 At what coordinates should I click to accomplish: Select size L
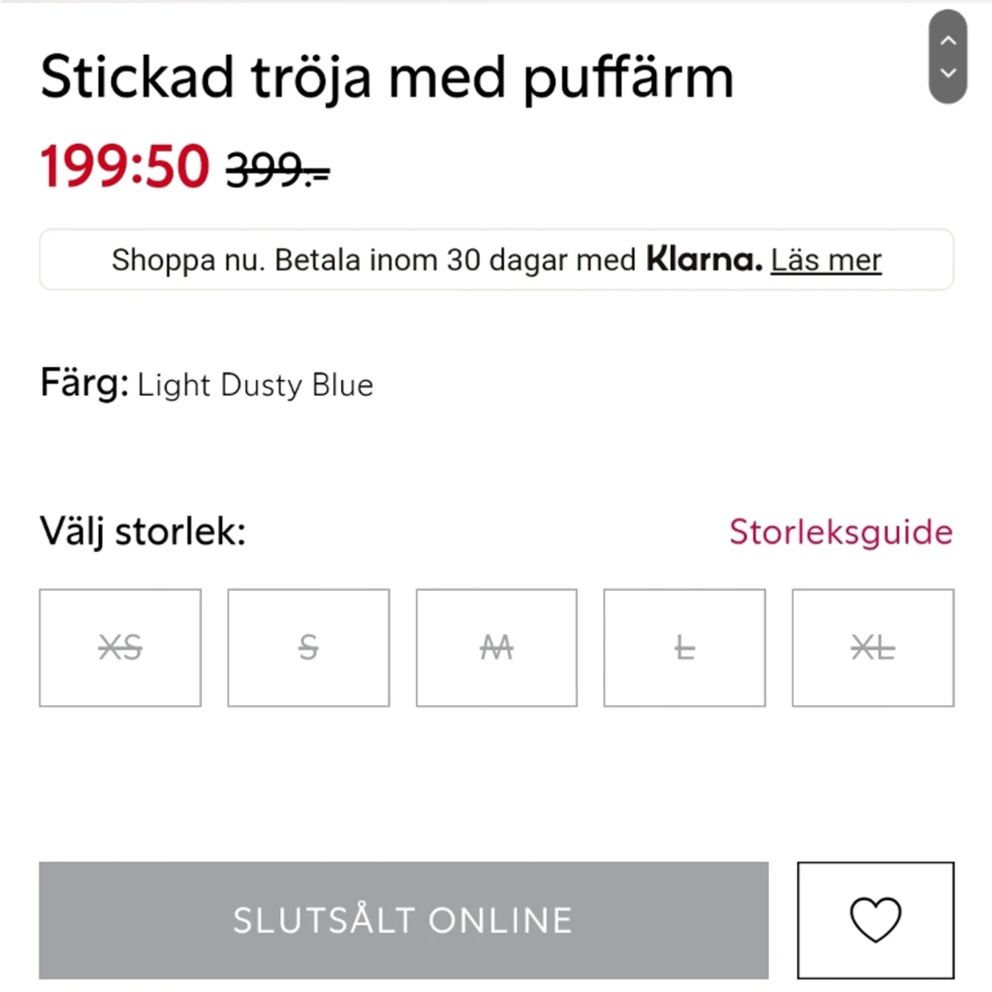(x=684, y=647)
